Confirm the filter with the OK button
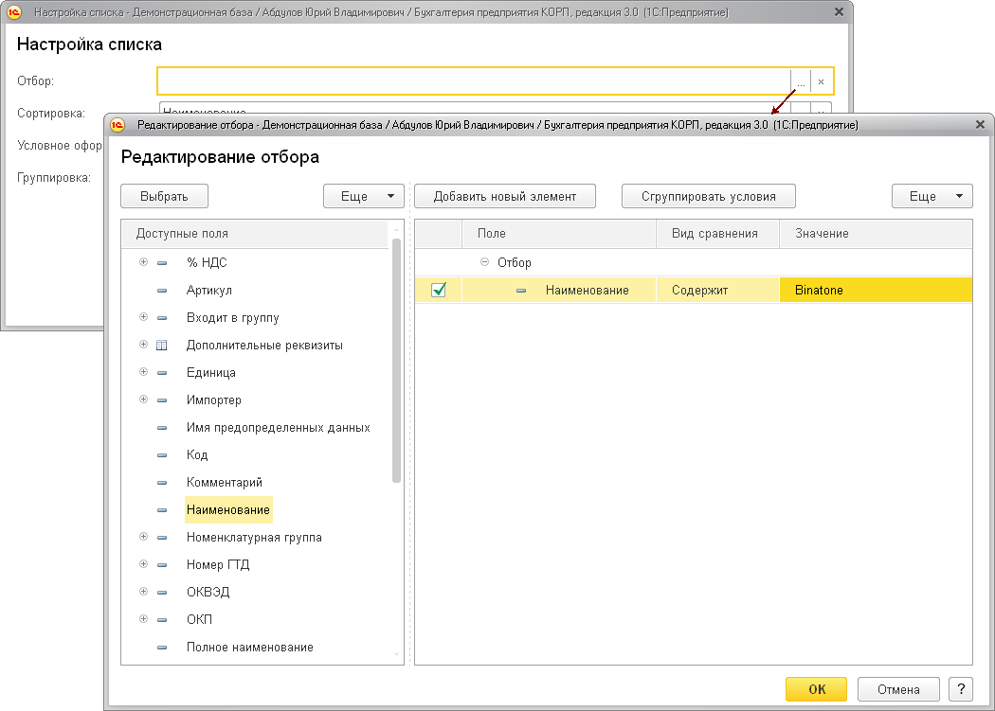Viewport: 995px width, 711px height. click(x=816, y=689)
